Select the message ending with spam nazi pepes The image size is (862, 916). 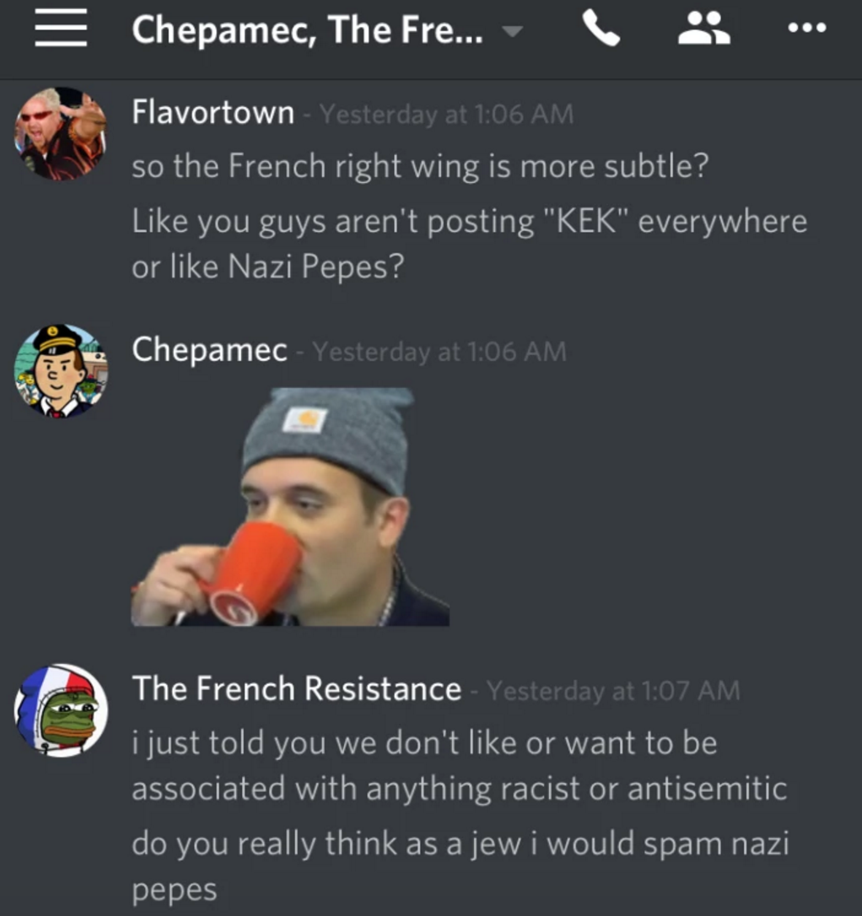461,866
